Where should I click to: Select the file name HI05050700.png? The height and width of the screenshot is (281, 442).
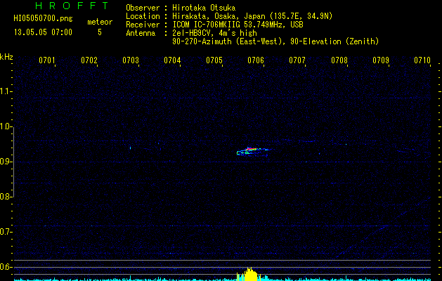[43, 19]
